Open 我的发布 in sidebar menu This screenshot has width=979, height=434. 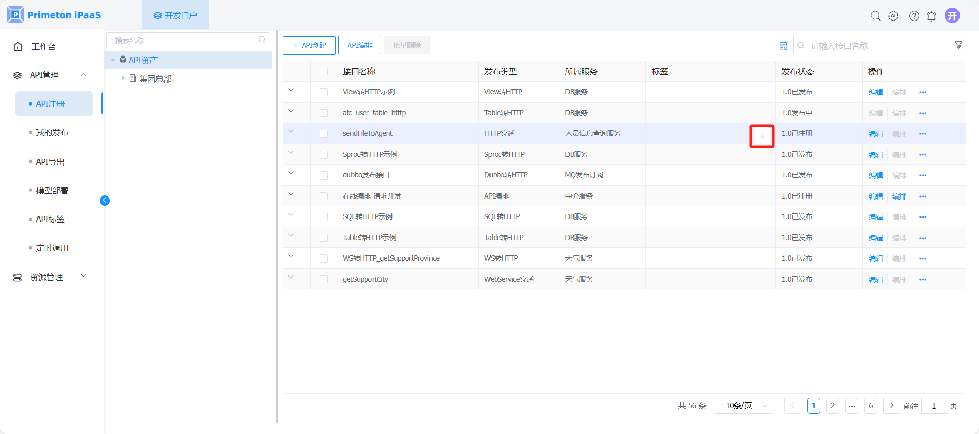(x=52, y=132)
